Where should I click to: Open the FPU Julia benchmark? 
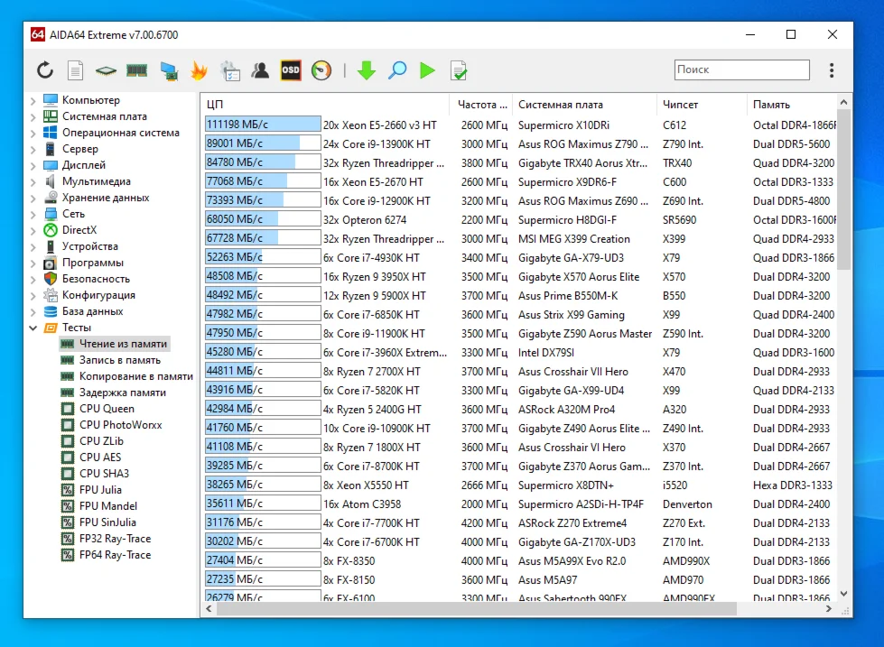coord(99,490)
